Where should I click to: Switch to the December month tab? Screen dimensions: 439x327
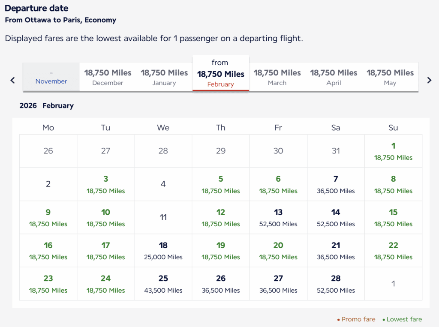coord(108,77)
